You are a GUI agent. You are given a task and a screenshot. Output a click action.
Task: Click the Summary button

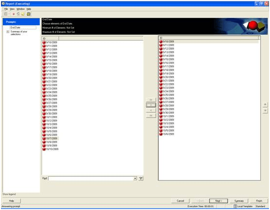(239, 201)
